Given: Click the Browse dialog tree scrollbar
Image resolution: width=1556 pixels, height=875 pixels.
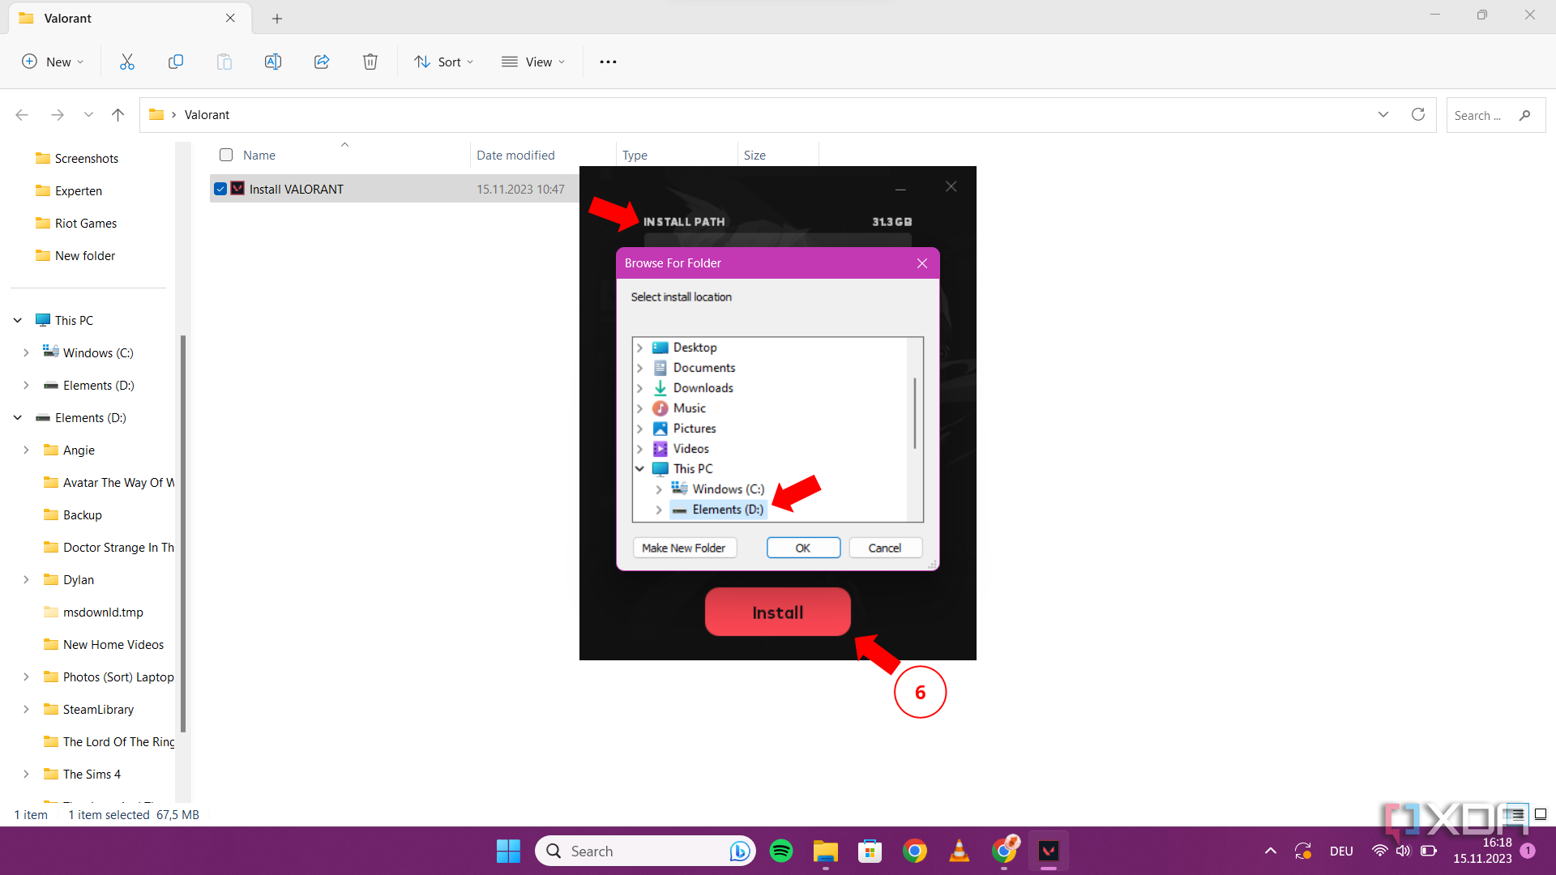Looking at the screenshot, I should point(915,413).
